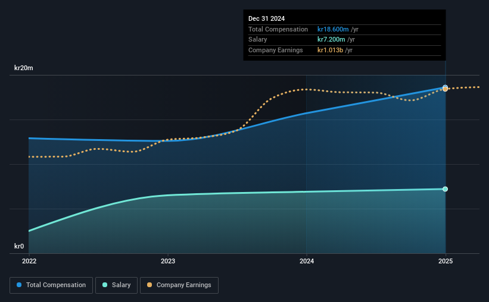Image resolution: width=489 pixels, height=302 pixels.
Task: Click the 2024 x-axis label
Action: (307, 261)
